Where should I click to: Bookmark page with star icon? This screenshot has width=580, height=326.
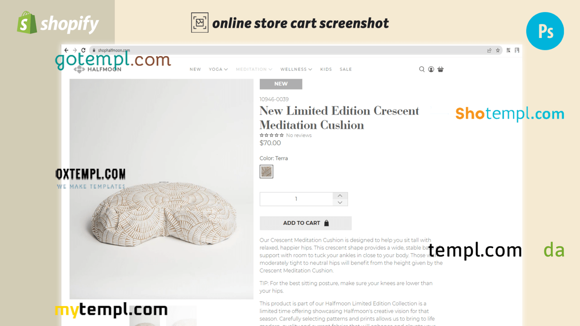point(498,50)
